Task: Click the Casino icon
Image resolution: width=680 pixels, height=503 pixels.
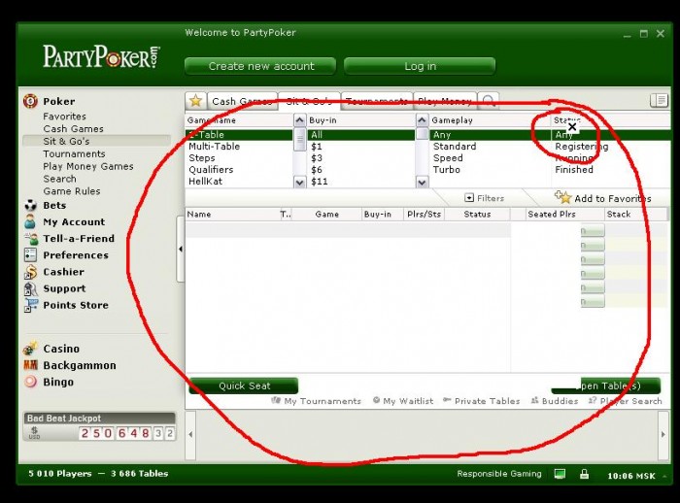Action: (30, 349)
